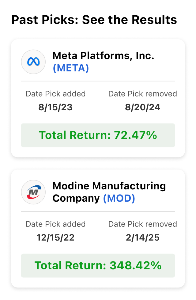This screenshot has width=196, height=300.
Task: Click the divider line in the Modine card
Action: point(98,211)
